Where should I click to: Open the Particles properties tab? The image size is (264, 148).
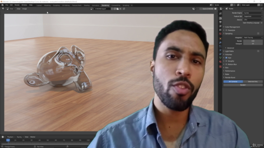click(220, 46)
